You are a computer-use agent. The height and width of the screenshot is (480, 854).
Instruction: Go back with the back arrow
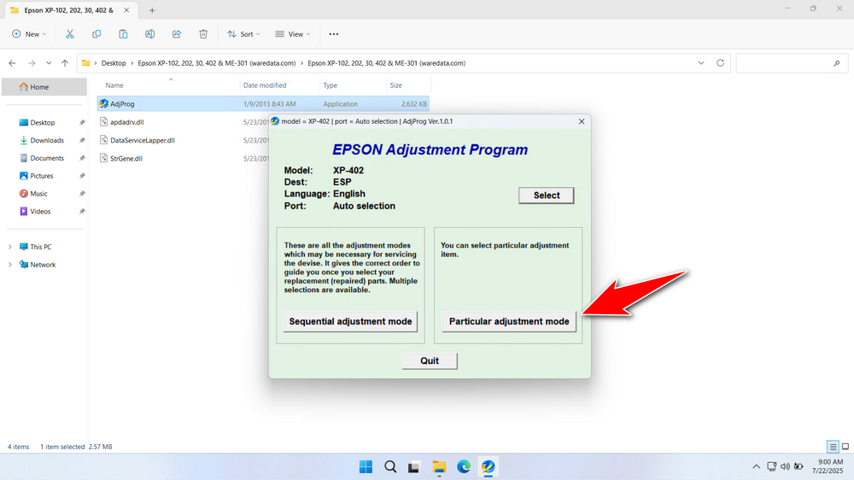pyautogui.click(x=13, y=63)
